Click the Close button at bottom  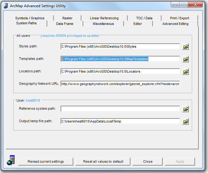coord(148,161)
